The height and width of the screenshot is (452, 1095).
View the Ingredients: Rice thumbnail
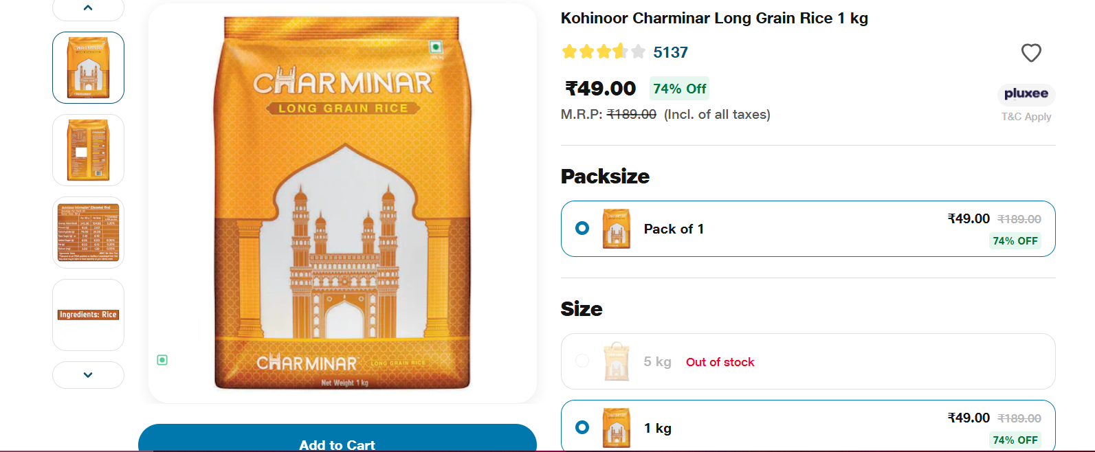click(x=89, y=315)
